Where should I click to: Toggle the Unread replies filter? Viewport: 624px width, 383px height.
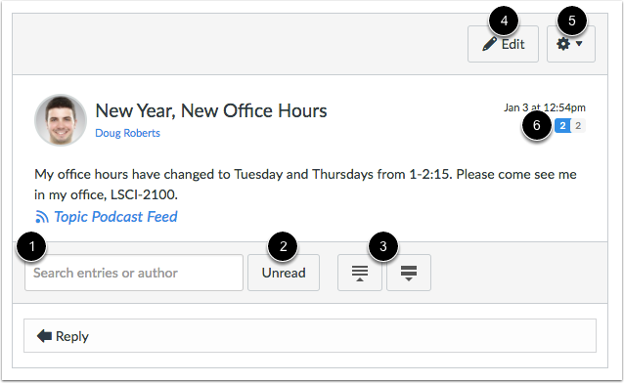(284, 273)
